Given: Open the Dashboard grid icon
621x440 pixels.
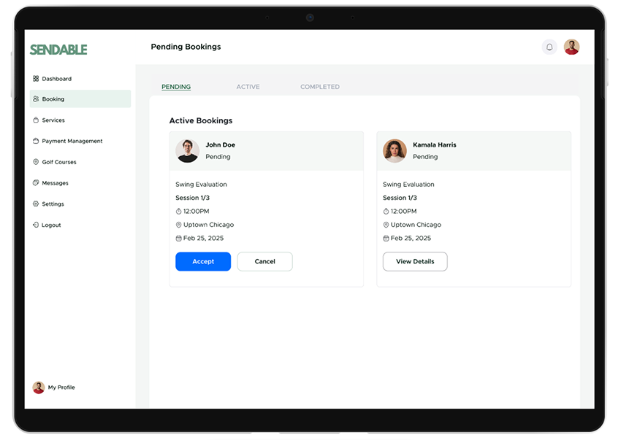Looking at the screenshot, I should coord(36,79).
